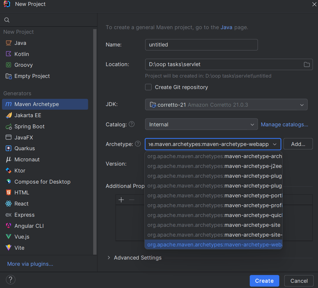The height and width of the screenshot is (288, 318).
Task: Click the HTML5 shield icon
Action: click(9, 192)
